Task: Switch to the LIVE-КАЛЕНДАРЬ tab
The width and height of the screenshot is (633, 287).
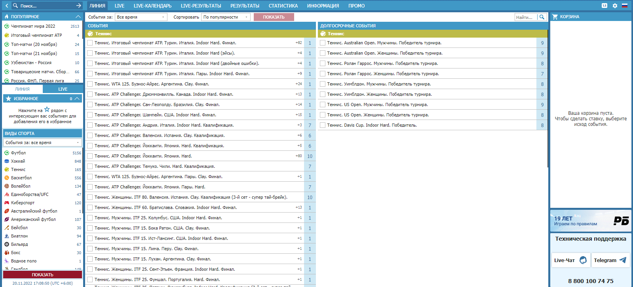Action: [152, 6]
